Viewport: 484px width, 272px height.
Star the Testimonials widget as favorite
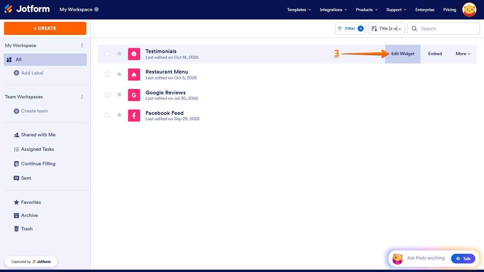pos(119,54)
